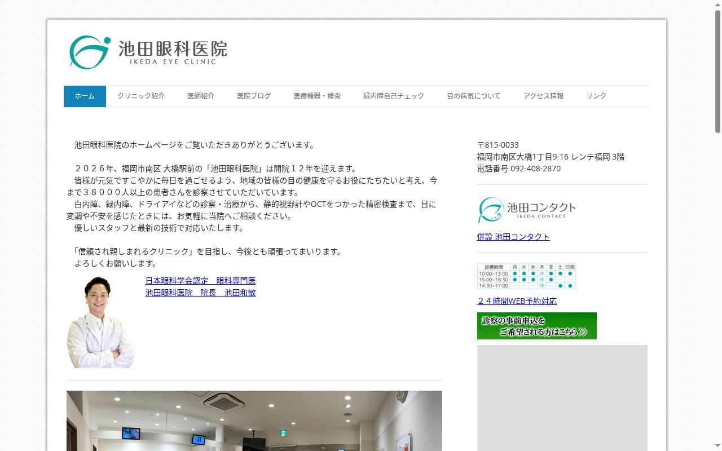Open 医院ブログ in the navigation
The width and height of the screenshot is (722, 451).
click(254, 96)
